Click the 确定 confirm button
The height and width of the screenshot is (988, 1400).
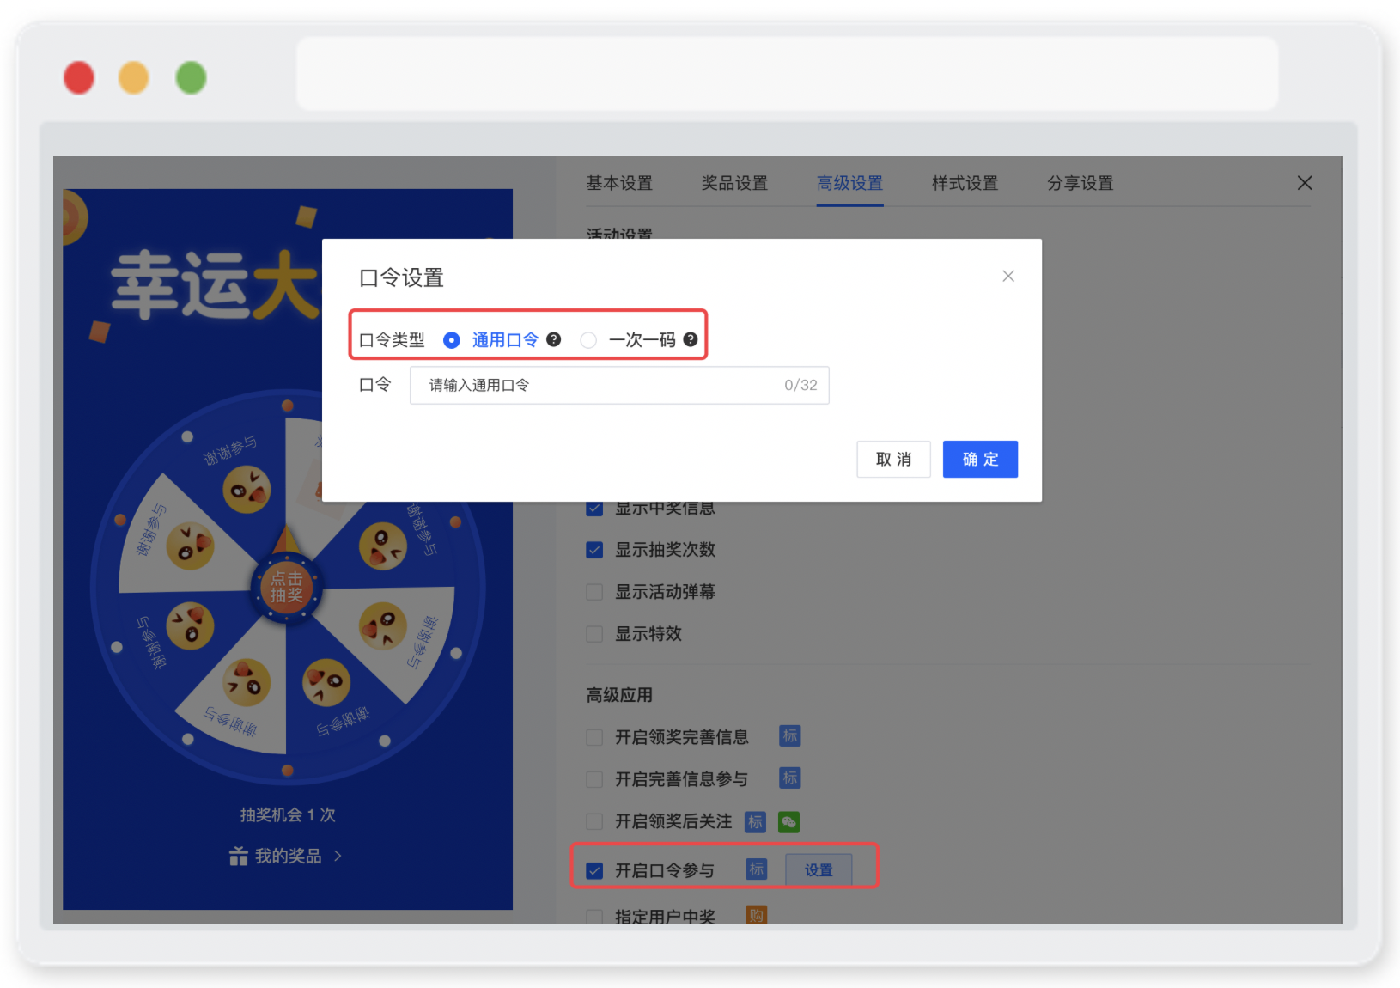click(x=980, y=459)
